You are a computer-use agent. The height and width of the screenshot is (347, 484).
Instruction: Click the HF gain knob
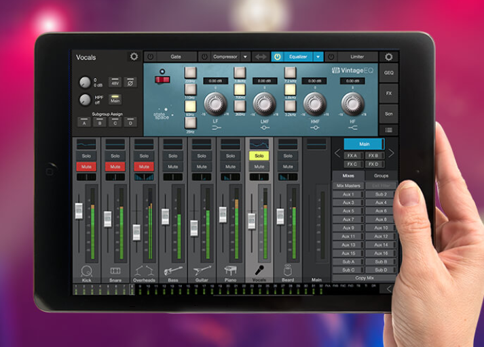[x=352, y=104]
